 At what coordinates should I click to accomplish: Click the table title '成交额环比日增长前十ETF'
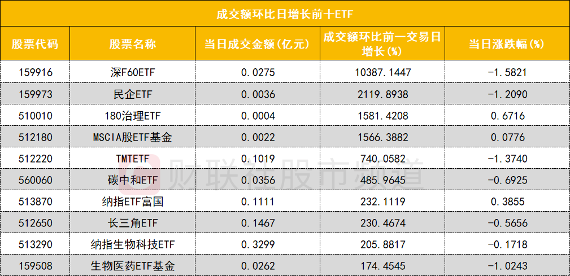point(285,14)
